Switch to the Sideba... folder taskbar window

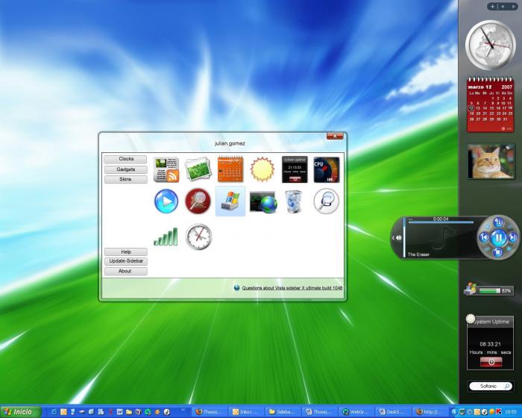pos(283,412)
